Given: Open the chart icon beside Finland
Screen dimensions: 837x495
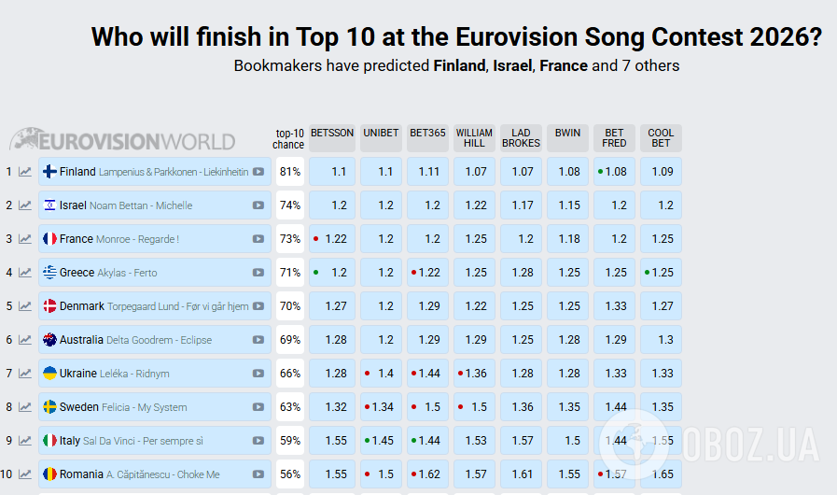Looking at the screenshot, I should [25, 172].
